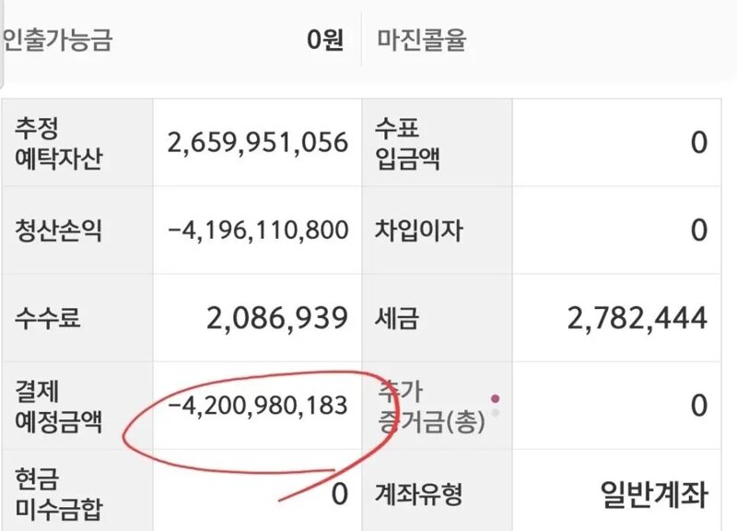The height and width of the screenshot is (531, 737).
Task: Select the -4,196,110,800 liquidation loss value
Action: [x=258, y=230]
